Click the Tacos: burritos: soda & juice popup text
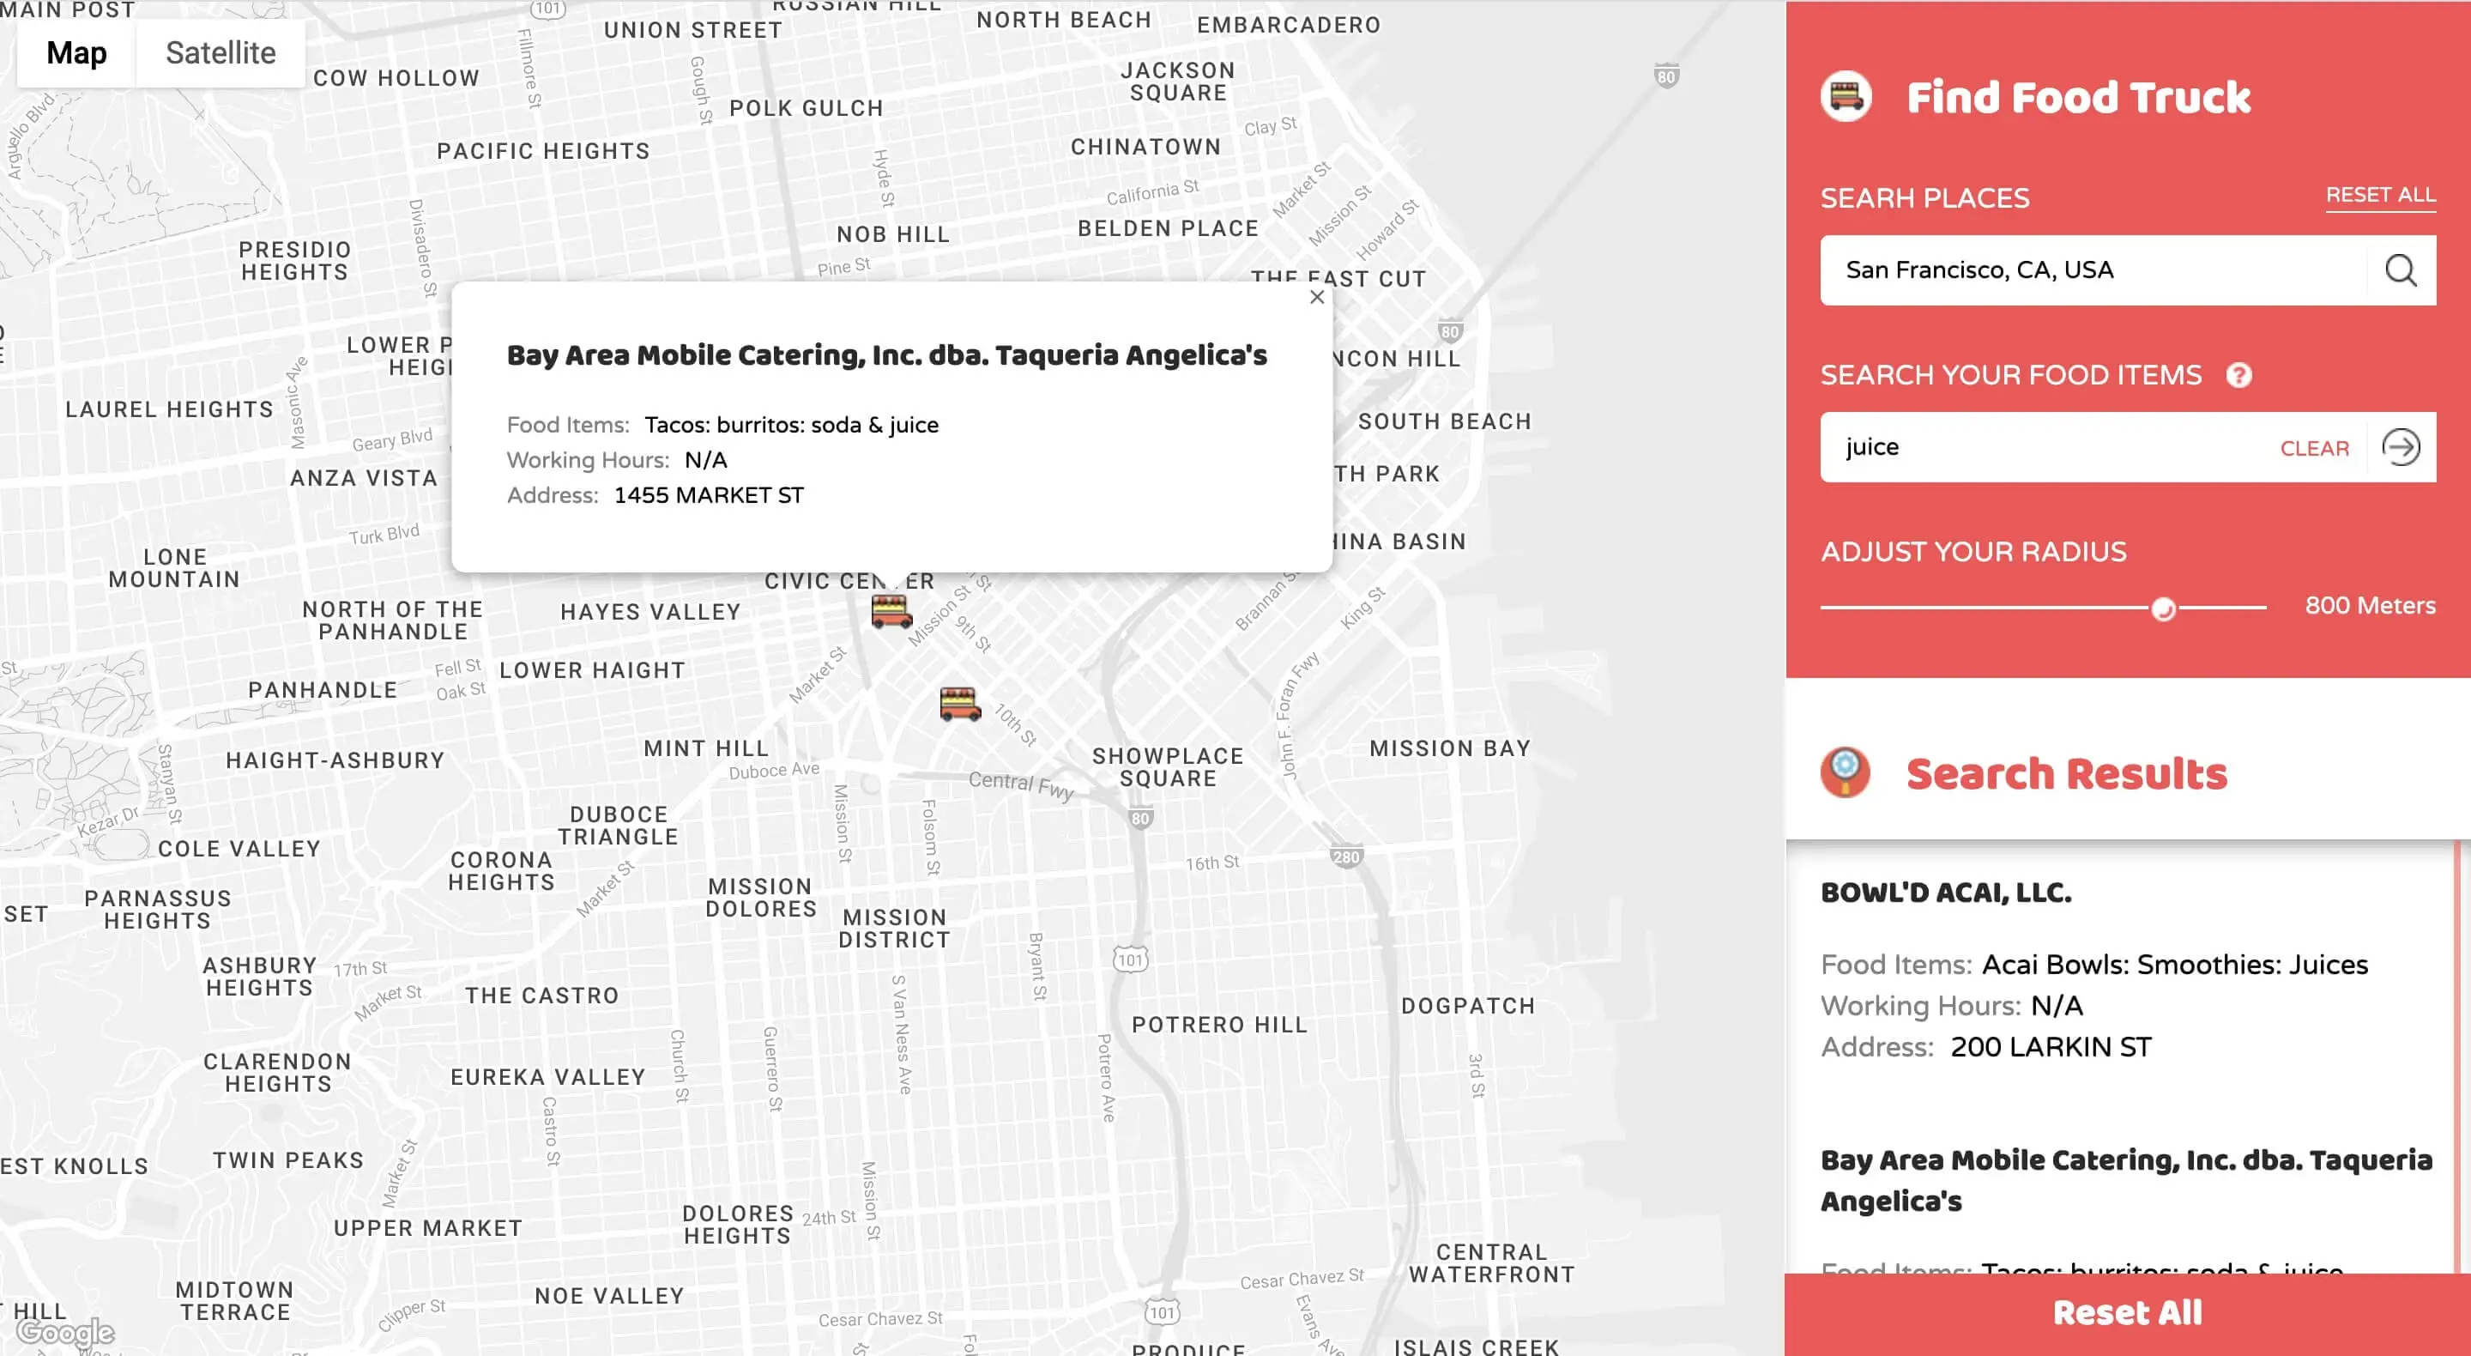The height and width of the screenshot is (1356, 2471). (791, 425)
